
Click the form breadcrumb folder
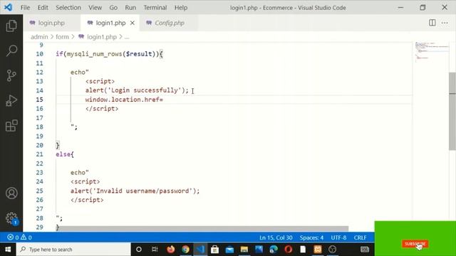(62, 37)
